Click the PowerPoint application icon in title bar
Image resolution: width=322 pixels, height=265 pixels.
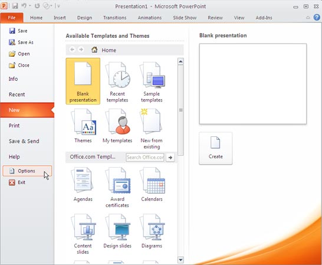click(4, 6)
